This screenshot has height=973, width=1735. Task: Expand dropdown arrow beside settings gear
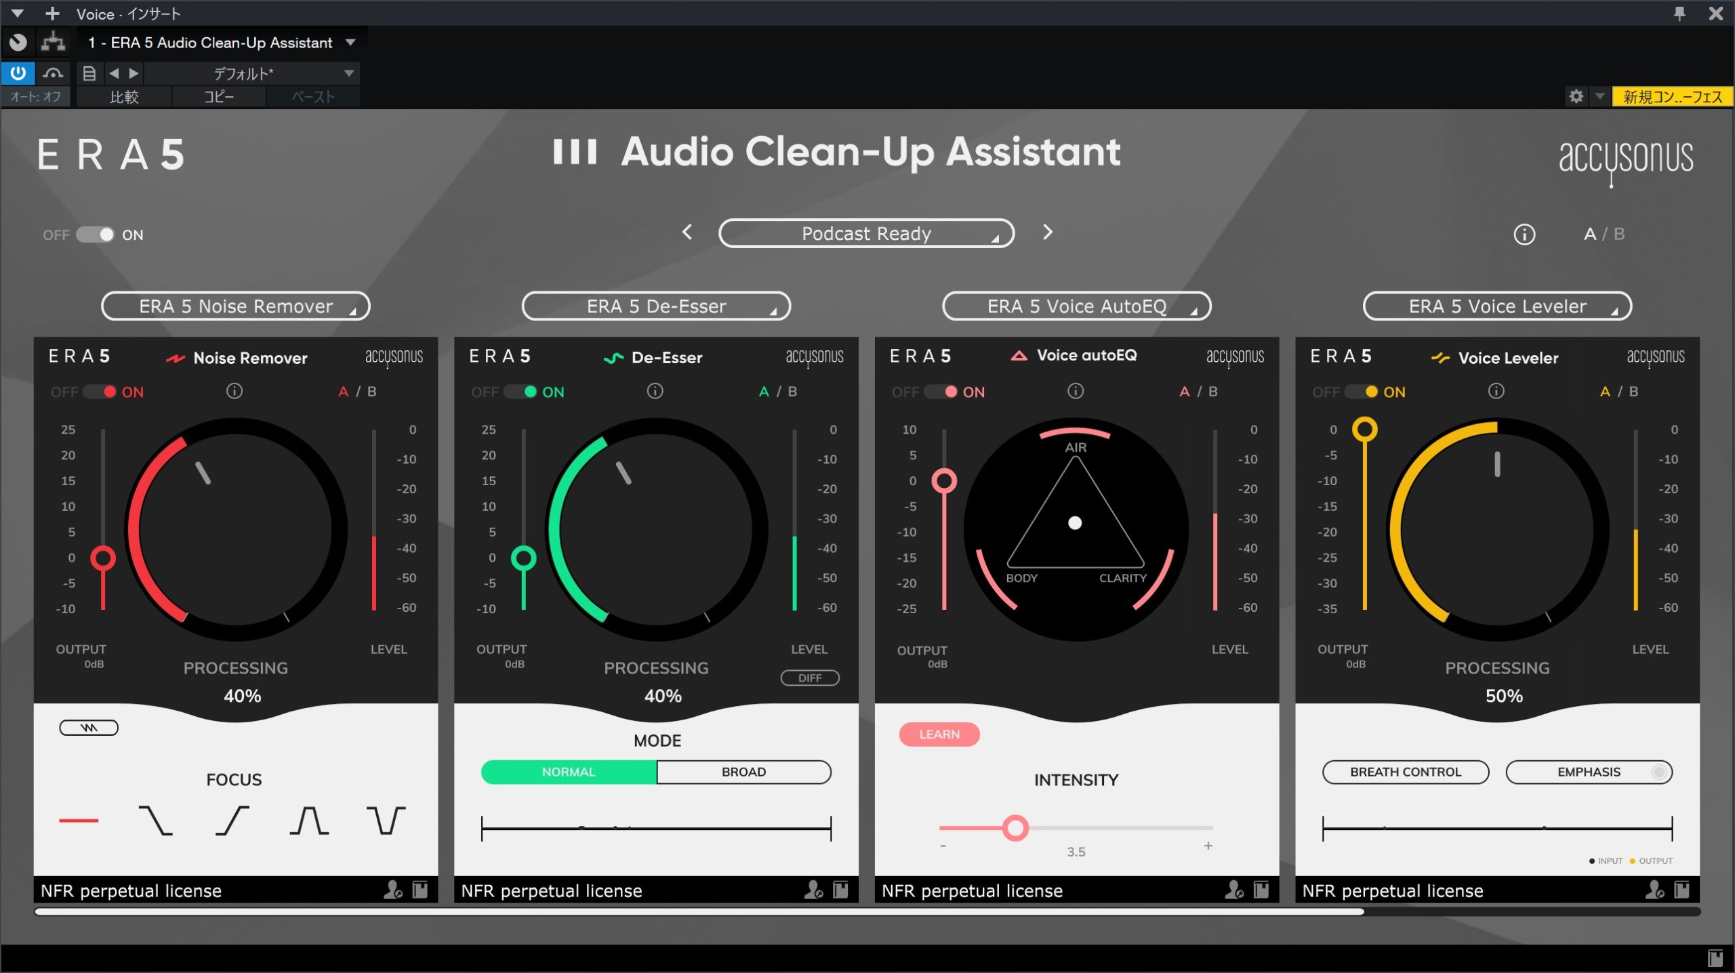[x=1599, y=96]
